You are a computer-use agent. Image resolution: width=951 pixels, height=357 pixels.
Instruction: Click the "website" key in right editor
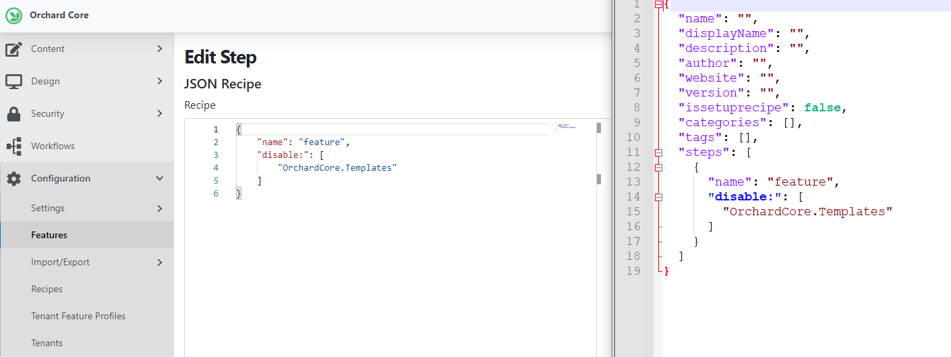pos(712,78)
